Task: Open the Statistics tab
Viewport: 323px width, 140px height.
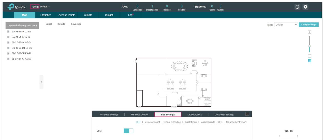Action: tap(46, 15)
